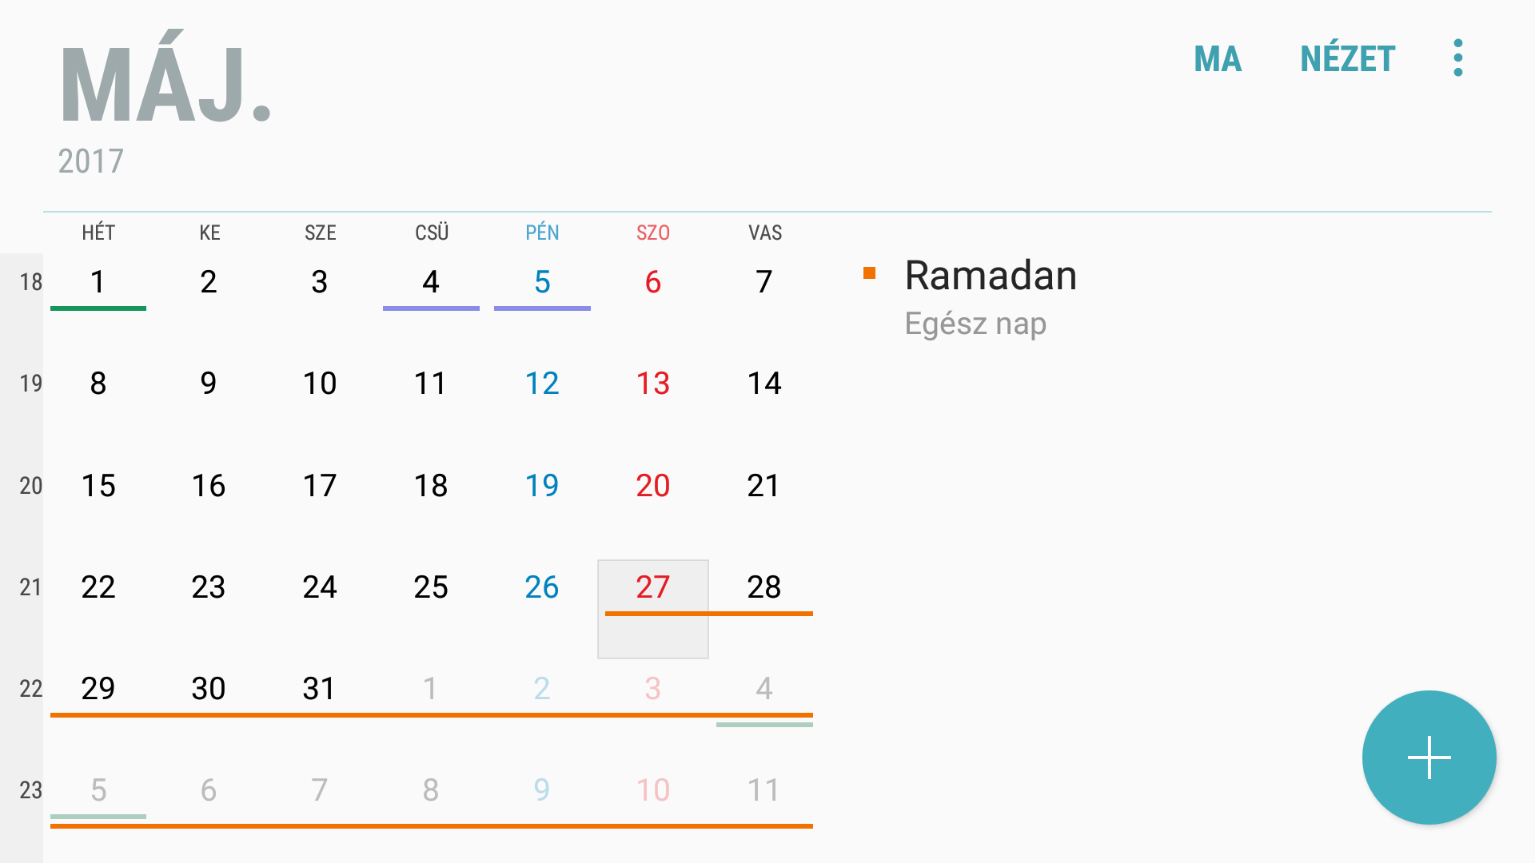
Task: Click the orange Ramadan color marker
Action: click(x=870, y=273)
